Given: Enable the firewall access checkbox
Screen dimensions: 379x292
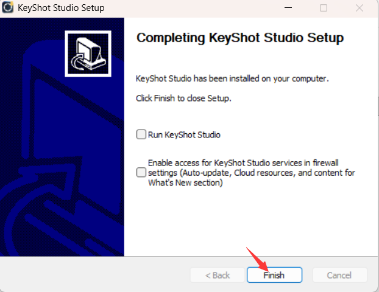Looking at the screenshot, I should tap(141, 173).
